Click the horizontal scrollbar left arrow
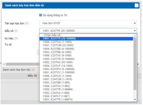Viewport: 143px width, 105px height. [x=4, y=64]
